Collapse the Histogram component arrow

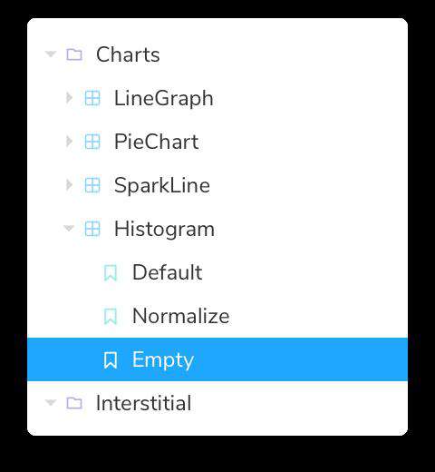[x=69, y=228]
